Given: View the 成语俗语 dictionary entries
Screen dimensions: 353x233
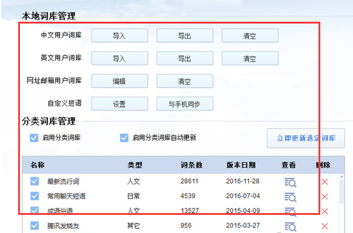Looking at the screenshot, I should click(x=291, y=212).
